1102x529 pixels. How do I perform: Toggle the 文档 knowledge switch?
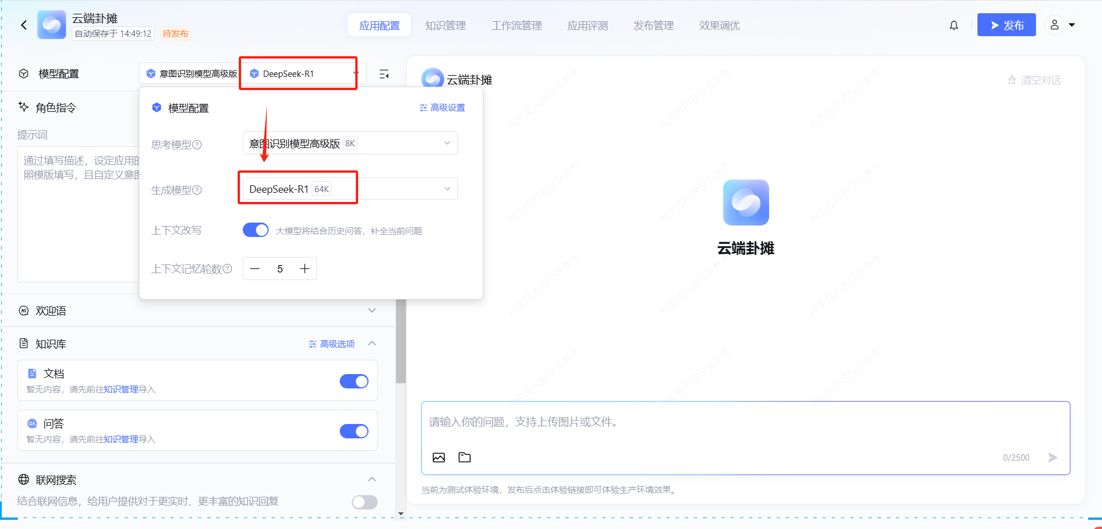[x=354, y=381]
